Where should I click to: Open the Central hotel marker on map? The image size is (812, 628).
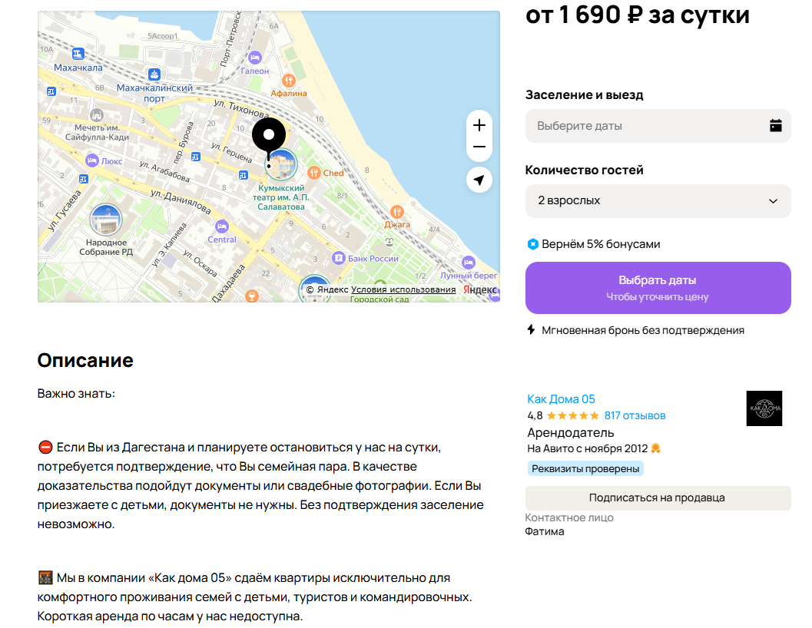tap(222, 226)
